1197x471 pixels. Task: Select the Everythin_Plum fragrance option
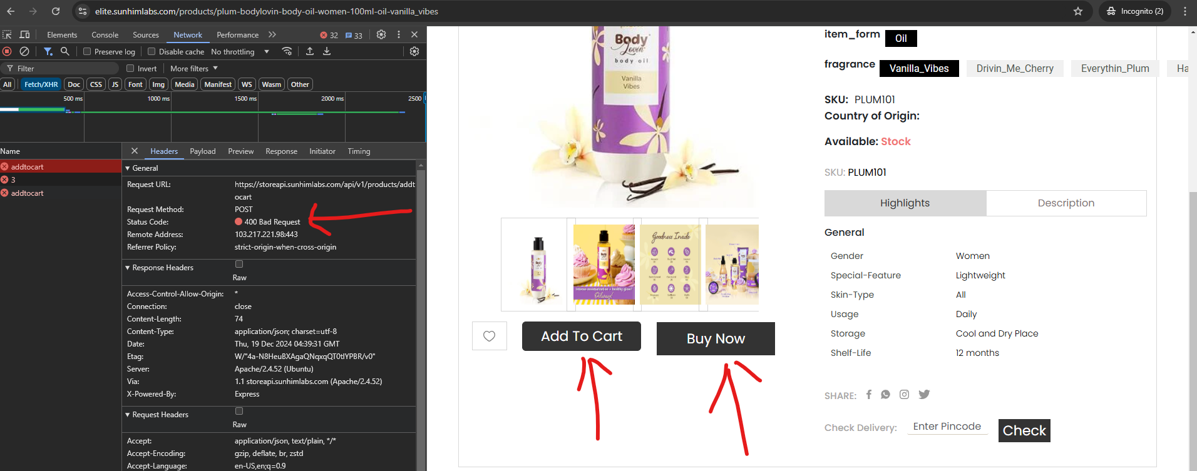coord(1115,68)
